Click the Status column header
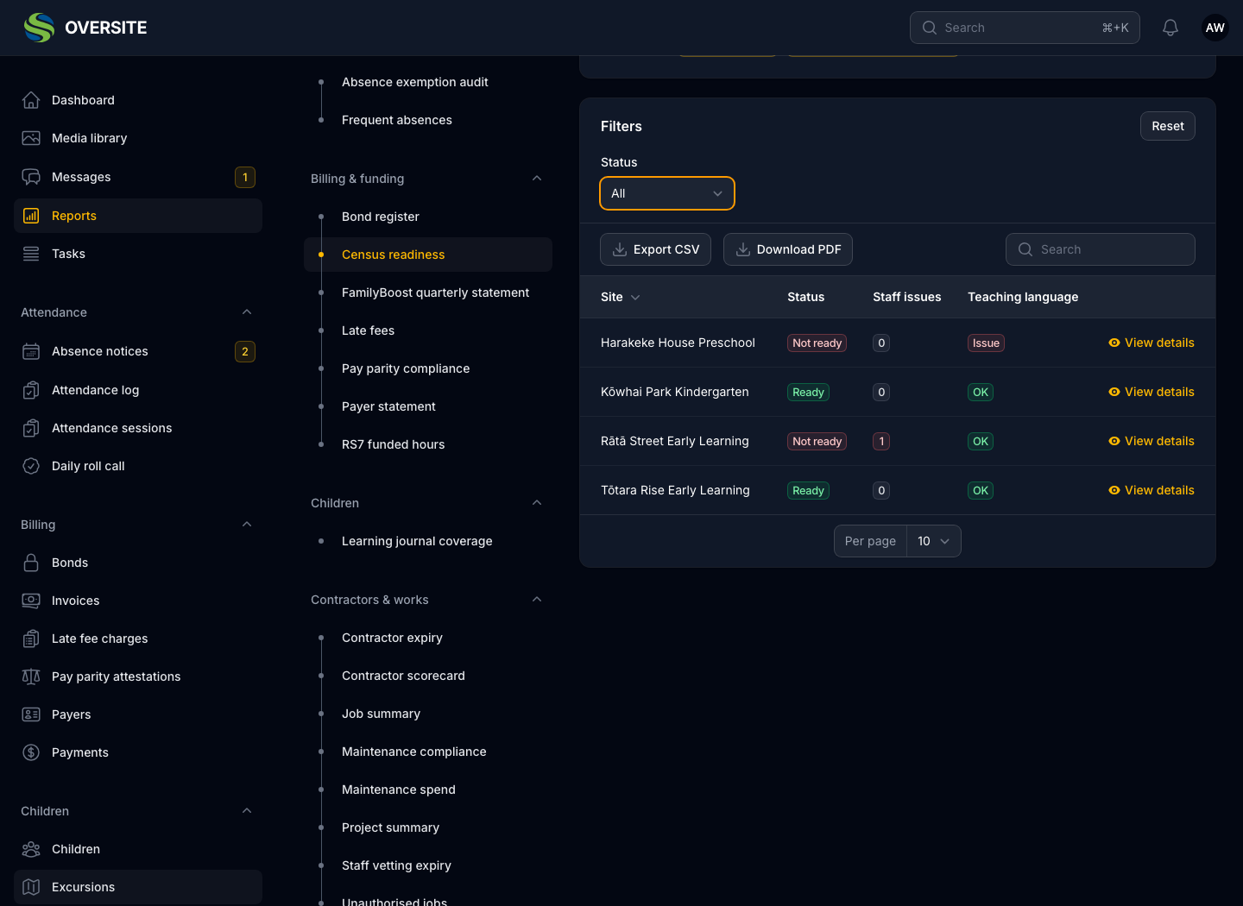 click(806, 297)
